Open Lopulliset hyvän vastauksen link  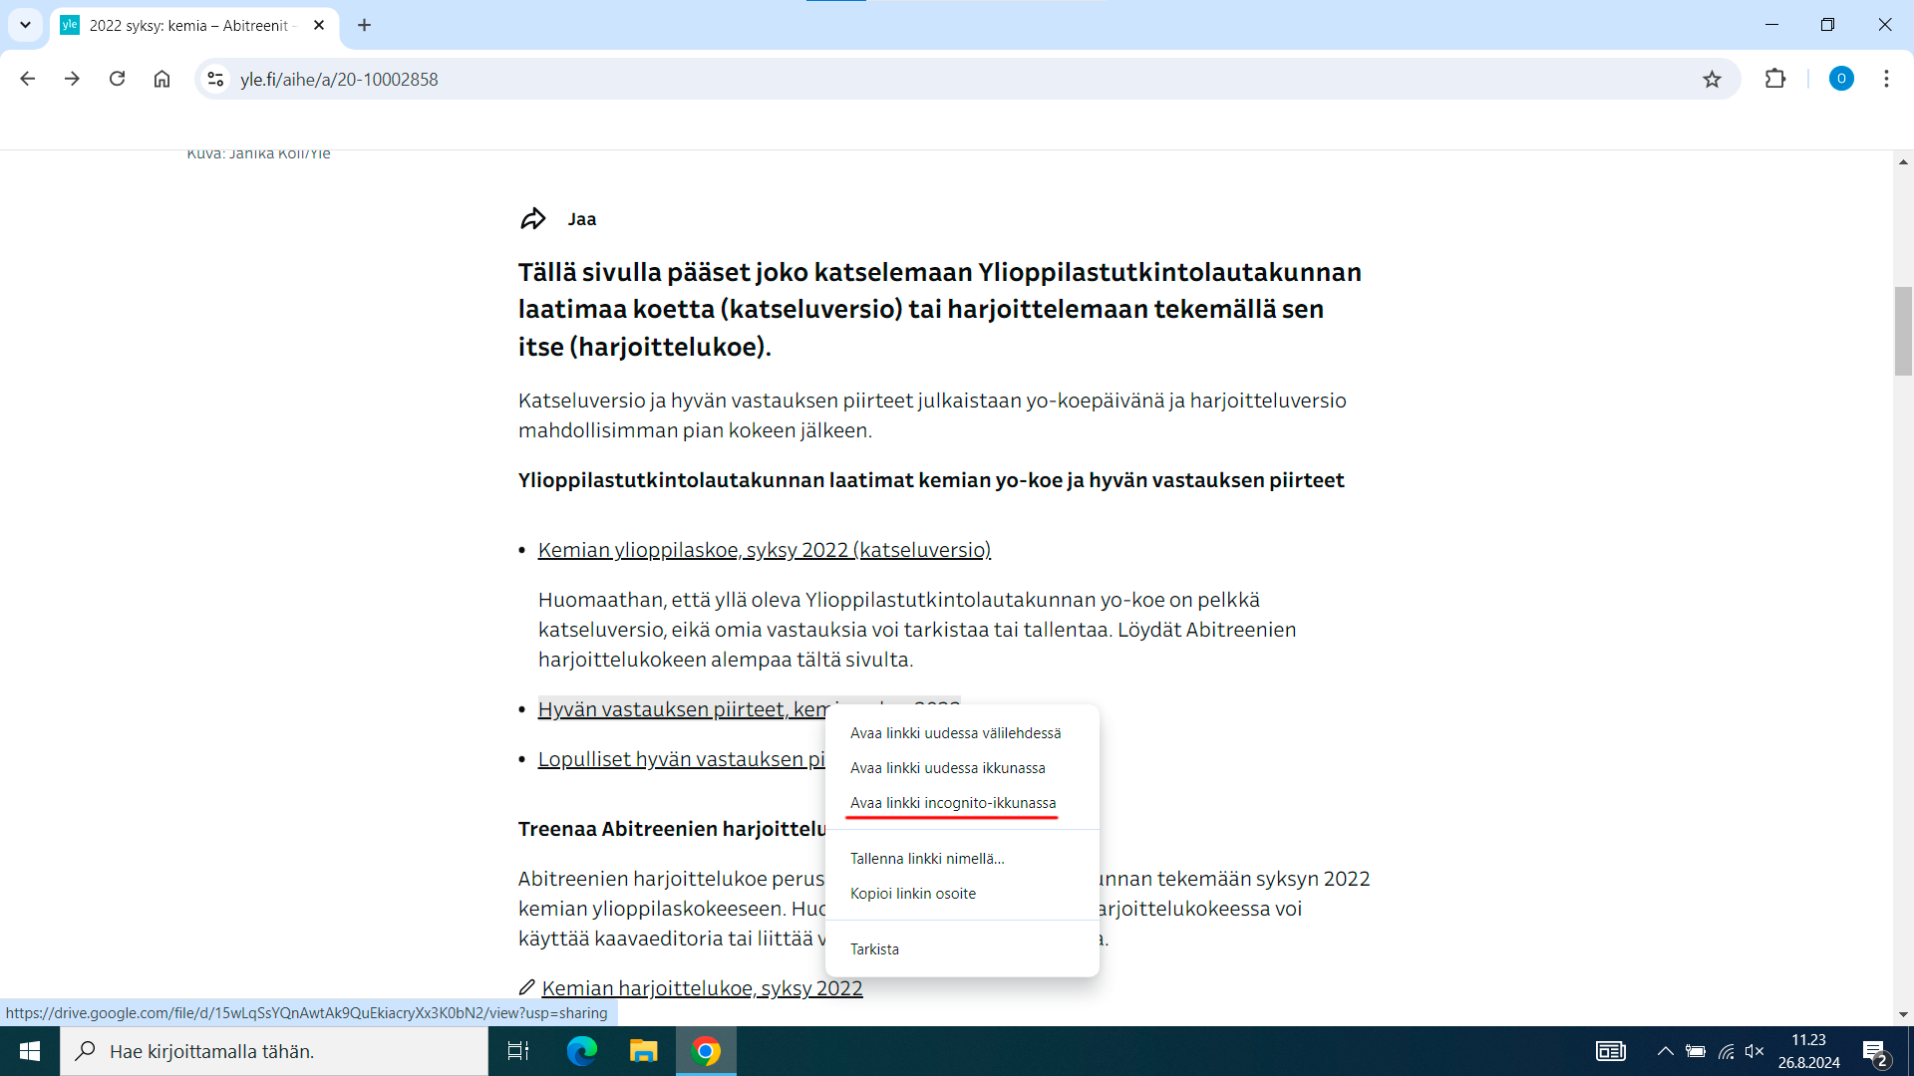[682, 759]
